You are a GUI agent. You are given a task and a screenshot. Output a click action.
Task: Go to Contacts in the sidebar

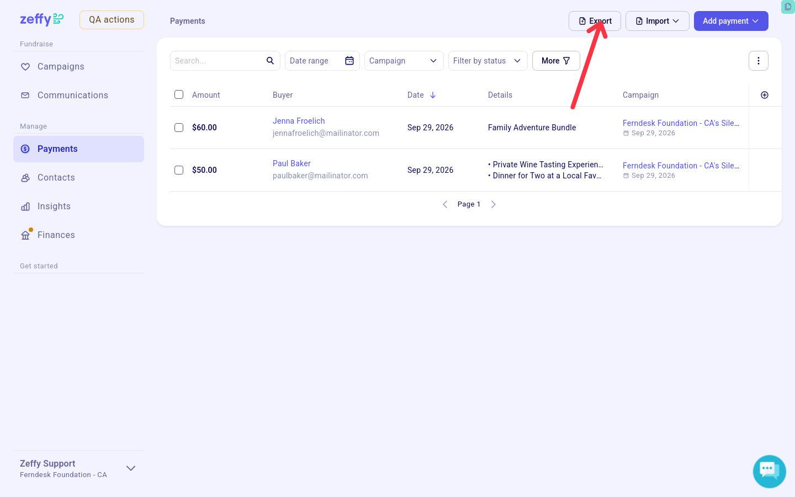[x=78, y=178]
